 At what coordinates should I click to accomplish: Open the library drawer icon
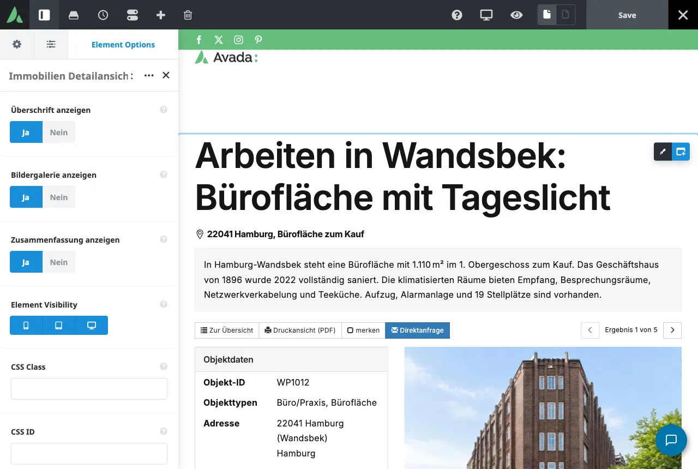pyautogui.click(x=74, y=15)
